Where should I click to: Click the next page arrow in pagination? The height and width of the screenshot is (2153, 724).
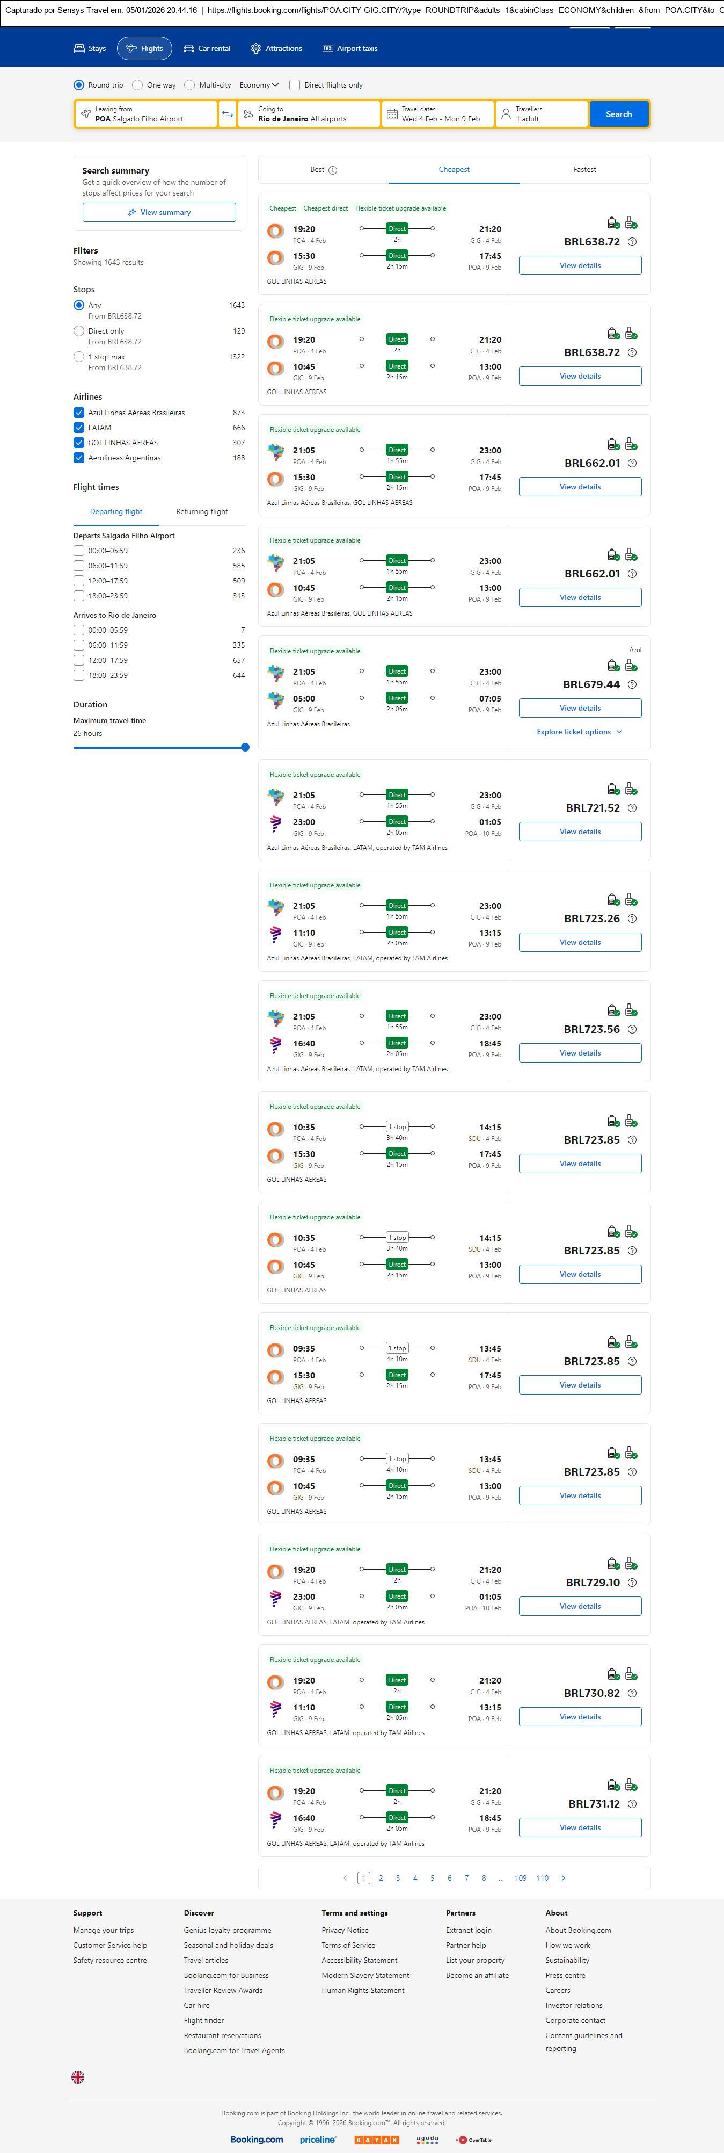[563, 1878]
